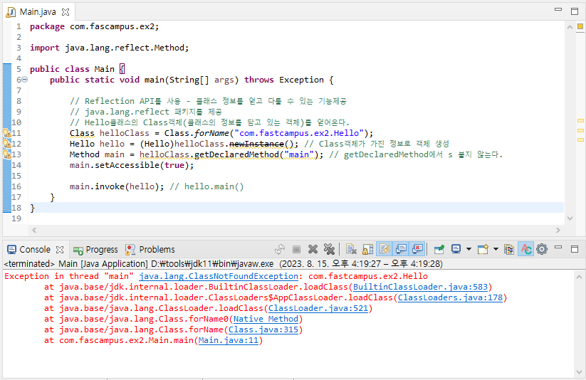Click the Native Method link
586x380 pixels.
tap(266, 319)
